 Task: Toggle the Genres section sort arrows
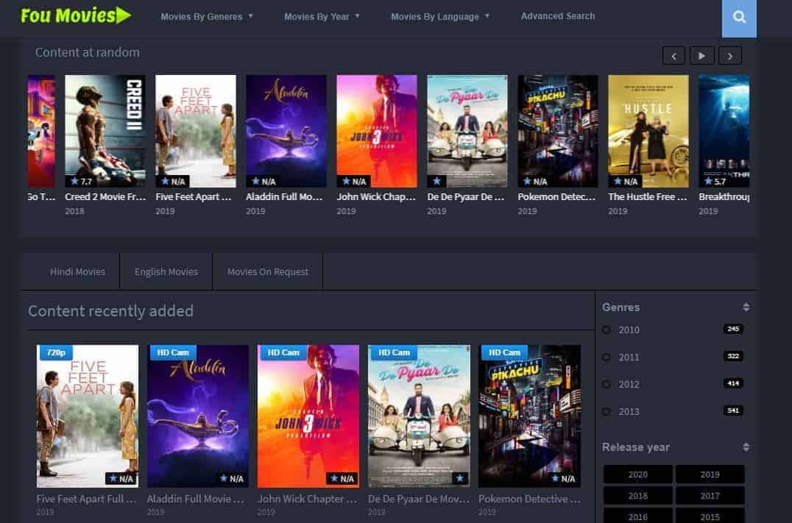[x=746, y=307]
